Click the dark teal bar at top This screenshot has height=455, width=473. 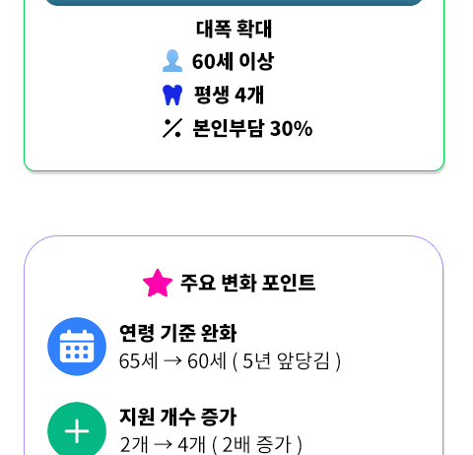234,3
